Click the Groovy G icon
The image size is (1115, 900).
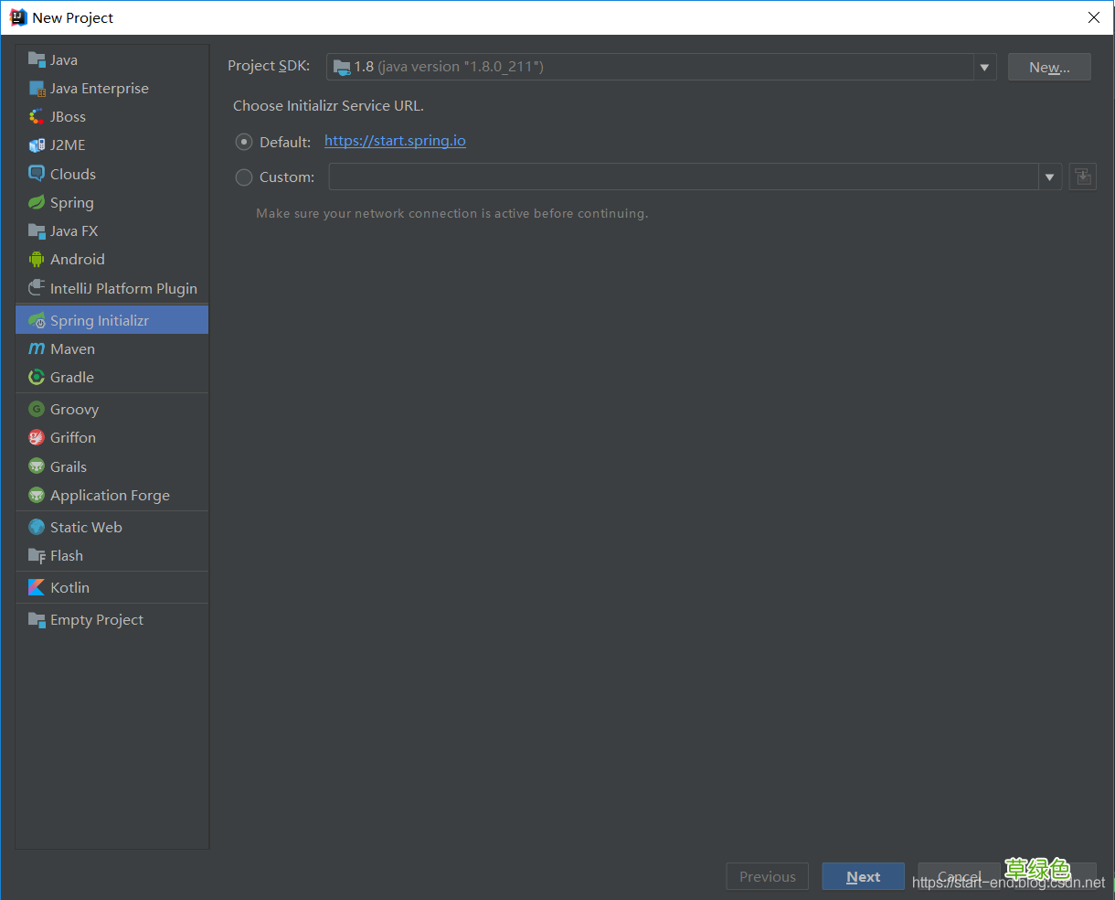coord(37,409)
